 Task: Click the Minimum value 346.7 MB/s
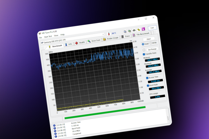(152, 60)
